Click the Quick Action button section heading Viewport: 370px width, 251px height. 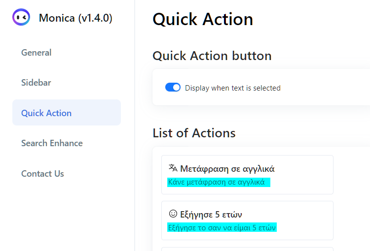pyautogui.click(x=212, y=56)
